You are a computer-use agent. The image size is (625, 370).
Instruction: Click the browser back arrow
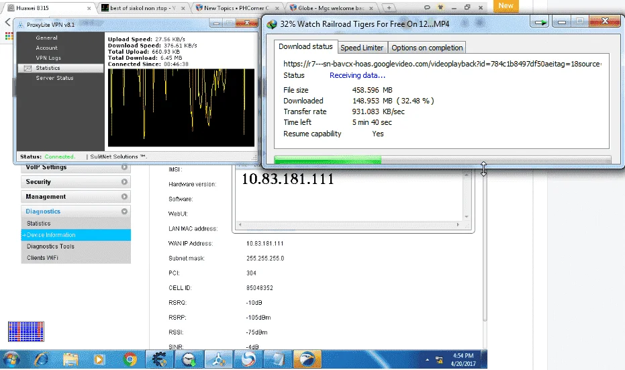(x=7, y=22)
